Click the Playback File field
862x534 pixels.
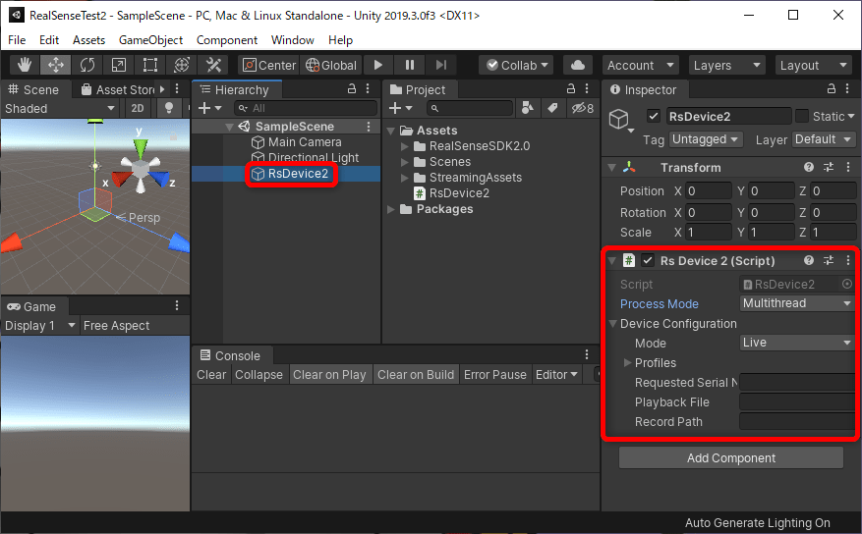click(796, 402)
